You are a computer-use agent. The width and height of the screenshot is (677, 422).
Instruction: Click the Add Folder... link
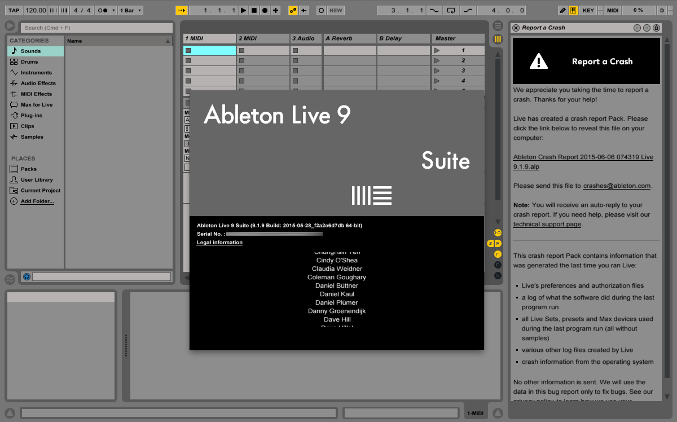tap(37, 201)
